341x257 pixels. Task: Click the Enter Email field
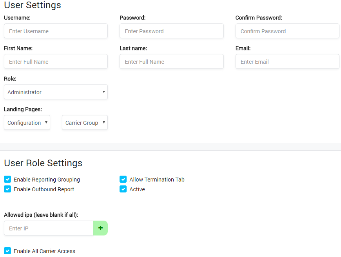287,61
